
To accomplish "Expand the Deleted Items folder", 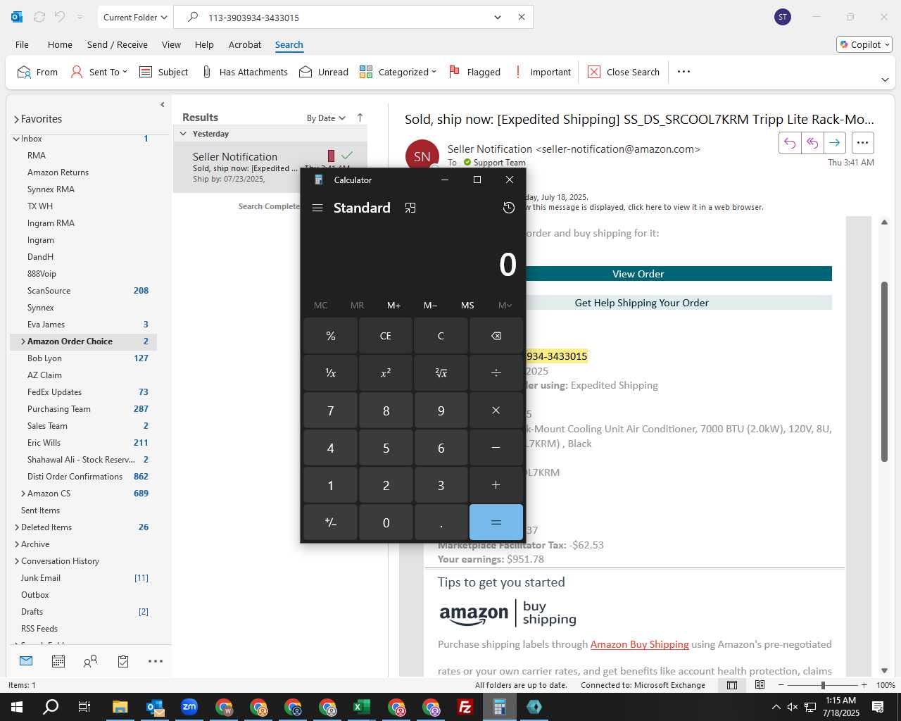I will [17, 527].
